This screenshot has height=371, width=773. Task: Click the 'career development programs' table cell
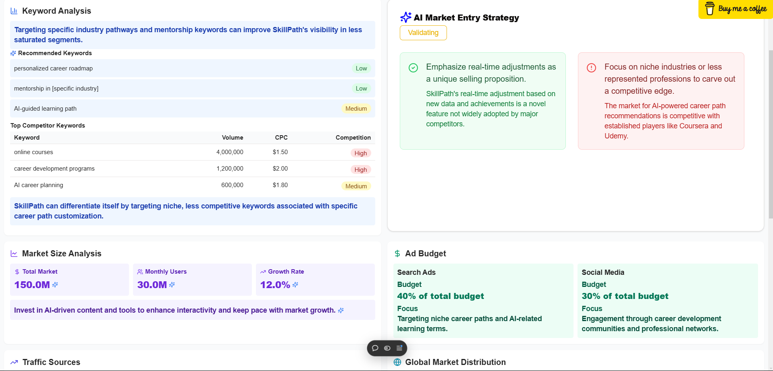[54, 169]
